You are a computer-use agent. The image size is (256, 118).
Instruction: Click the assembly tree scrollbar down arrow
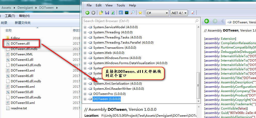click(x=198, y=101)
